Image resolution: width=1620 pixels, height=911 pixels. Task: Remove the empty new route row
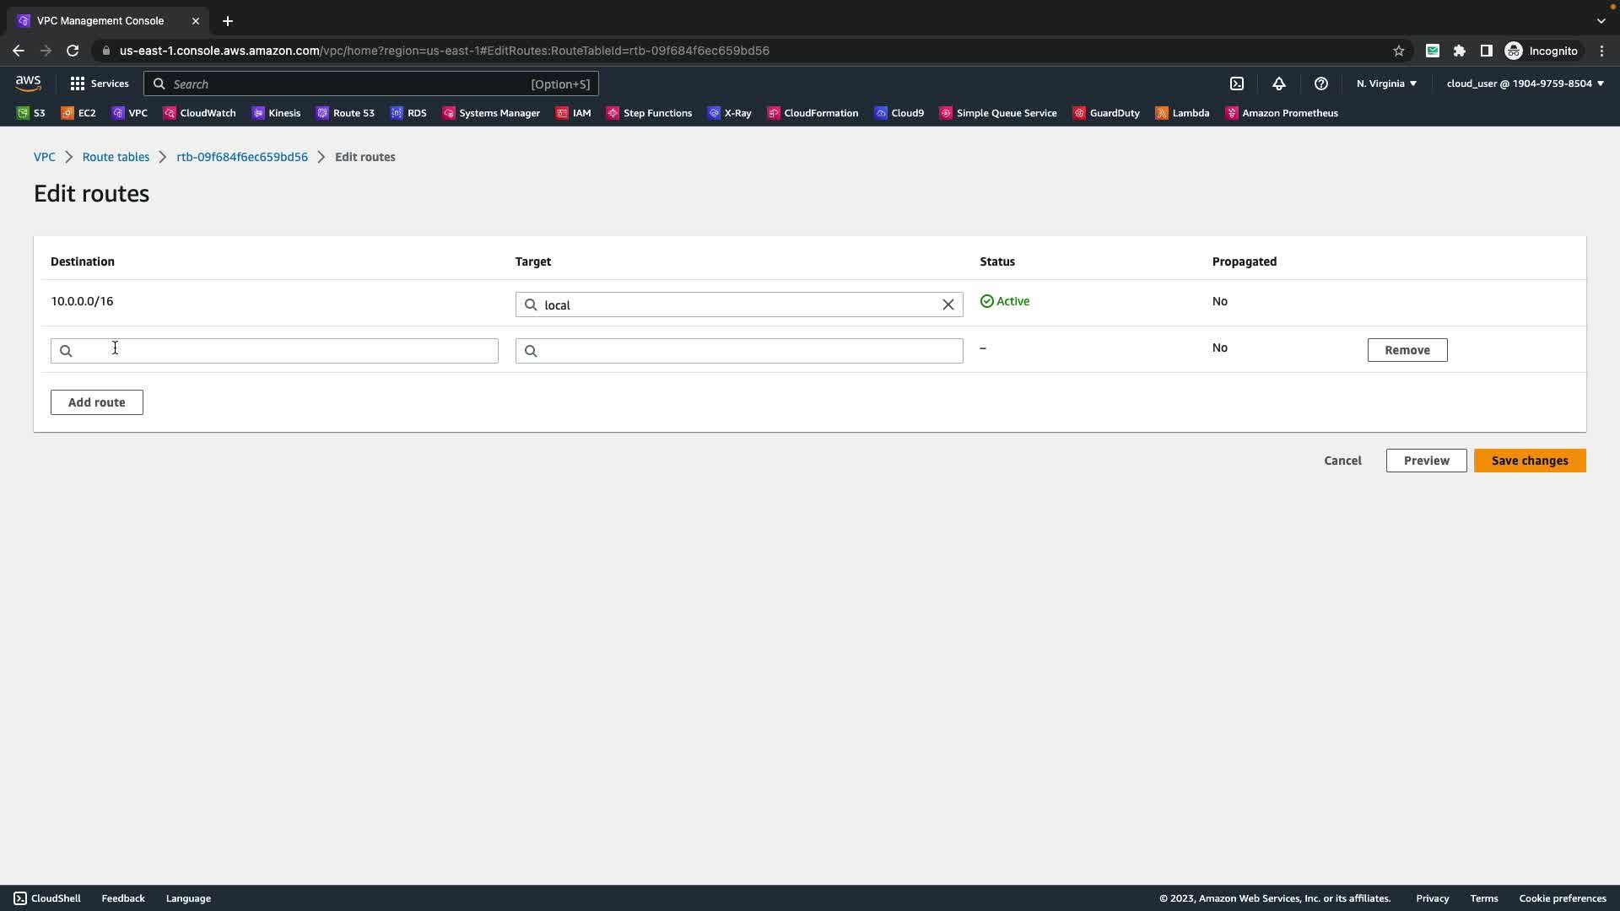point(1407,350)
